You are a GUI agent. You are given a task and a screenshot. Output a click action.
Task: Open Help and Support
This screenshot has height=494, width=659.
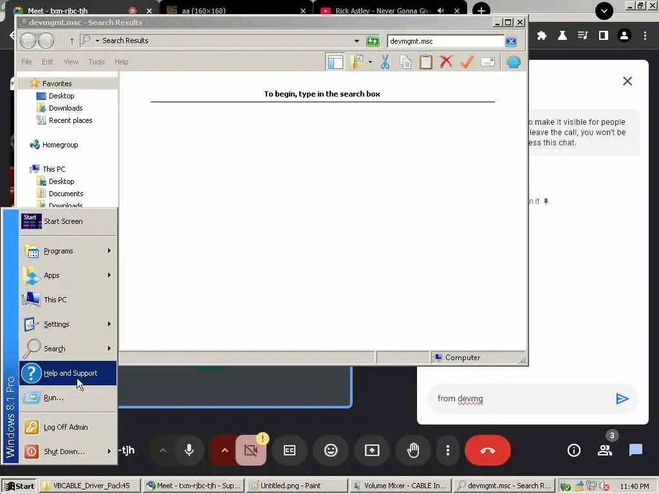tap(68, 373)
